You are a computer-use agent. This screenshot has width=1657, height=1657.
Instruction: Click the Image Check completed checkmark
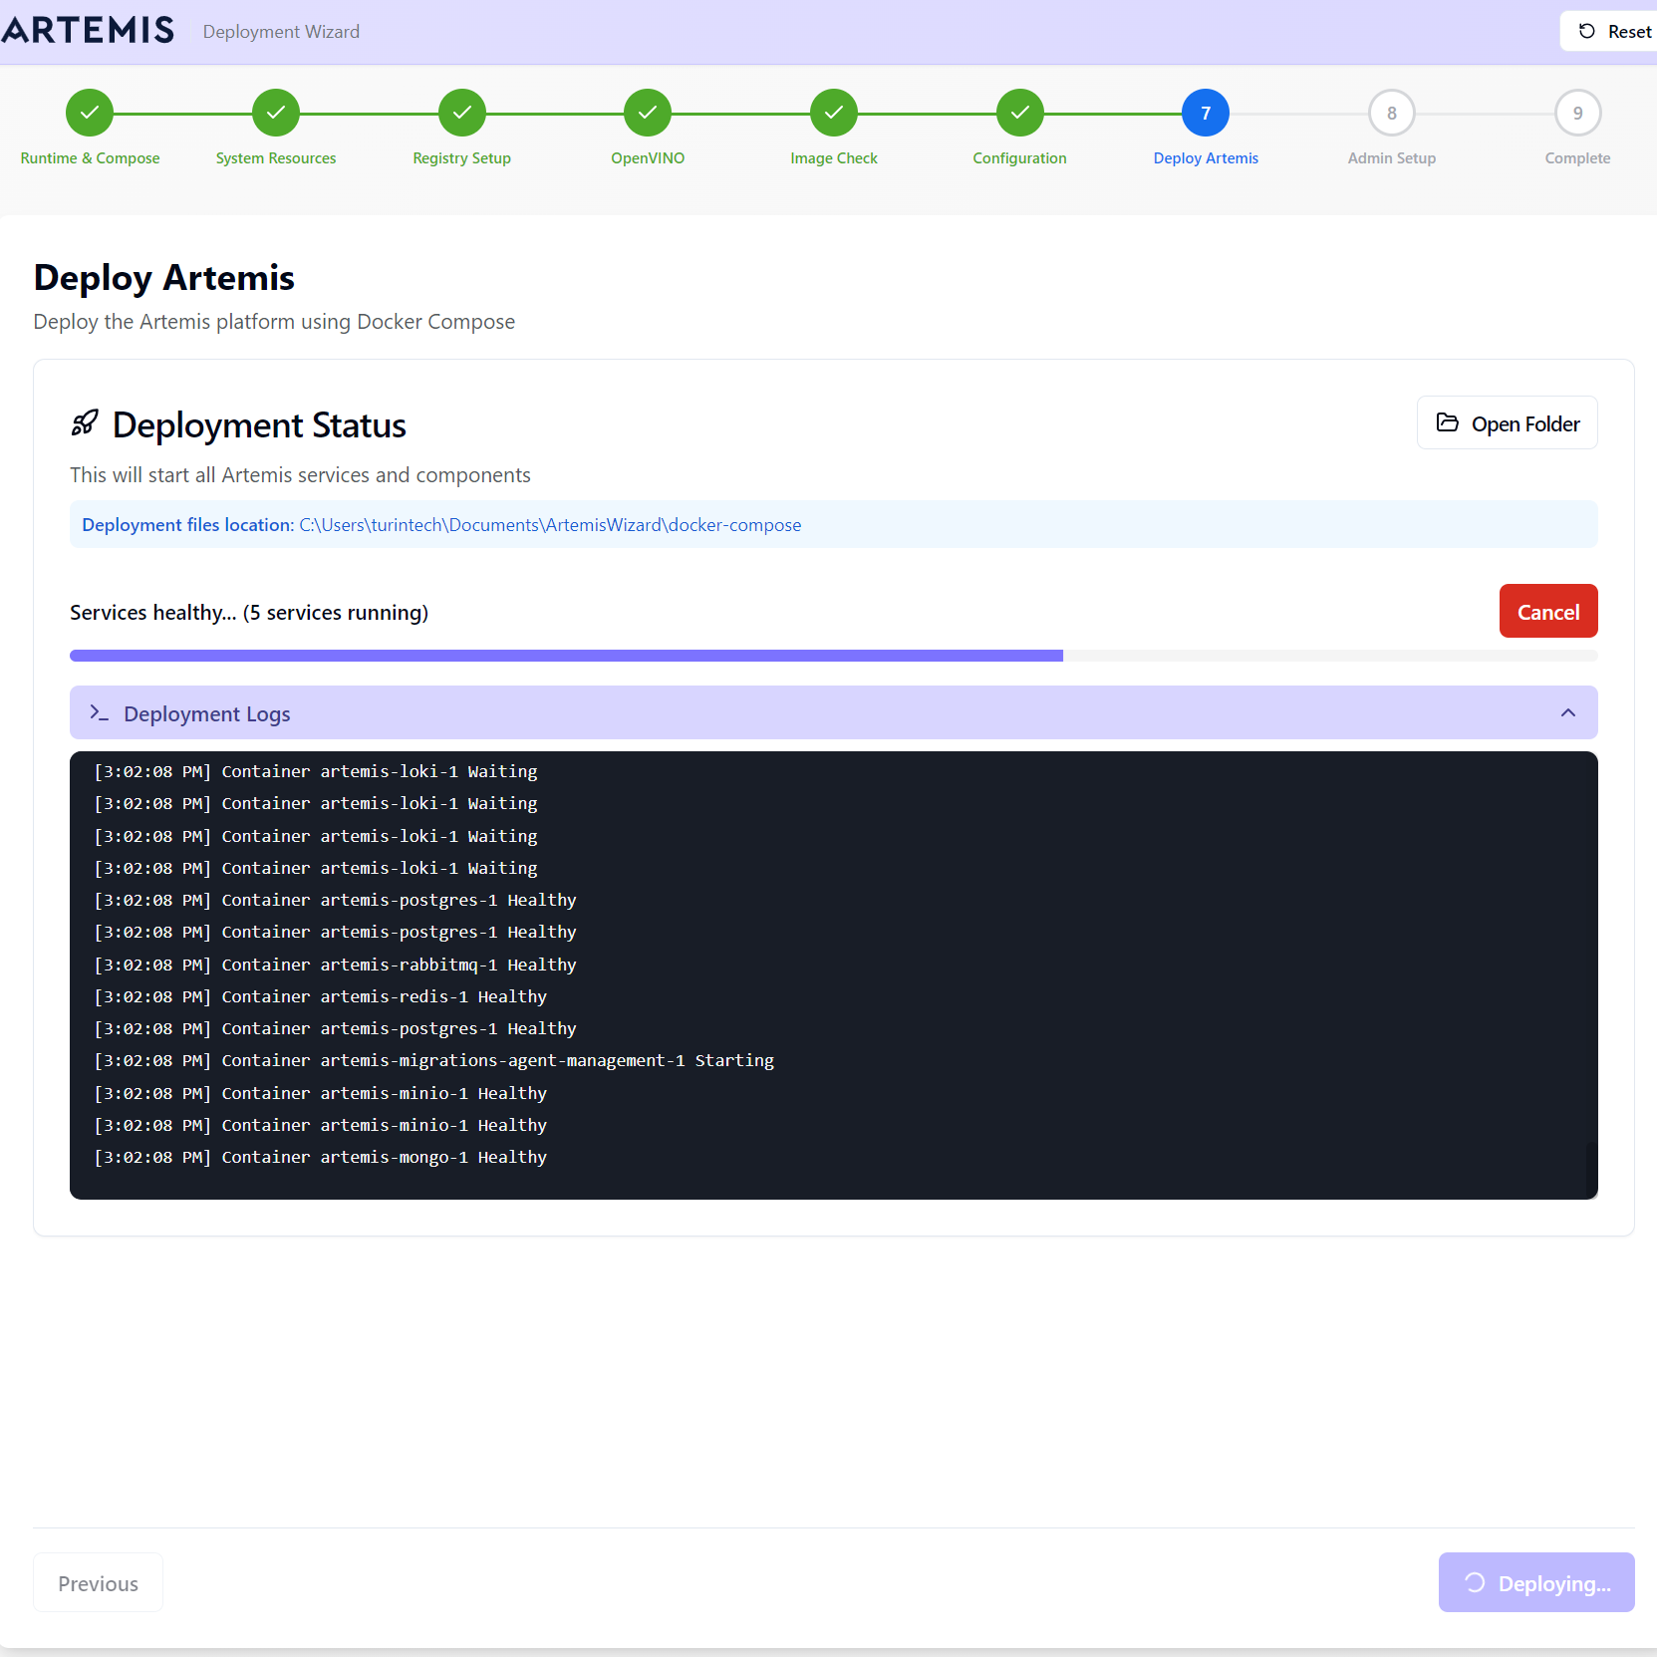point(834,113)
